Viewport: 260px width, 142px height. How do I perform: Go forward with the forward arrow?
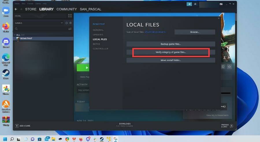21,9
